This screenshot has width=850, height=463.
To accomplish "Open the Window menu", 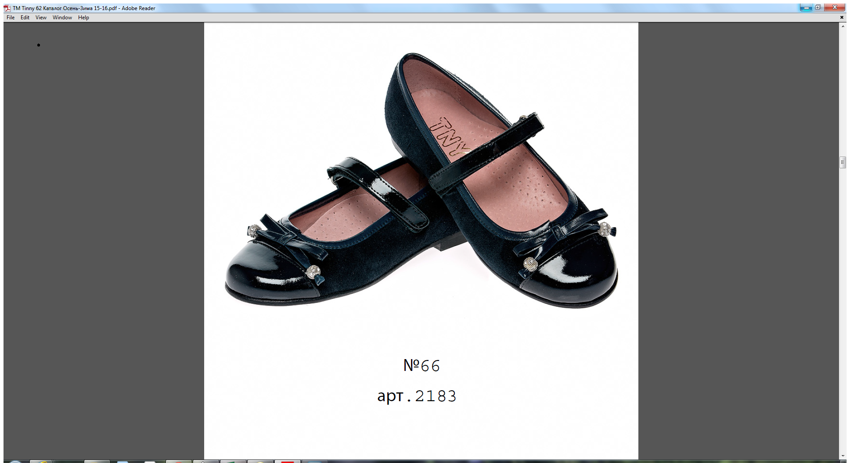I will tap(62, 18).
